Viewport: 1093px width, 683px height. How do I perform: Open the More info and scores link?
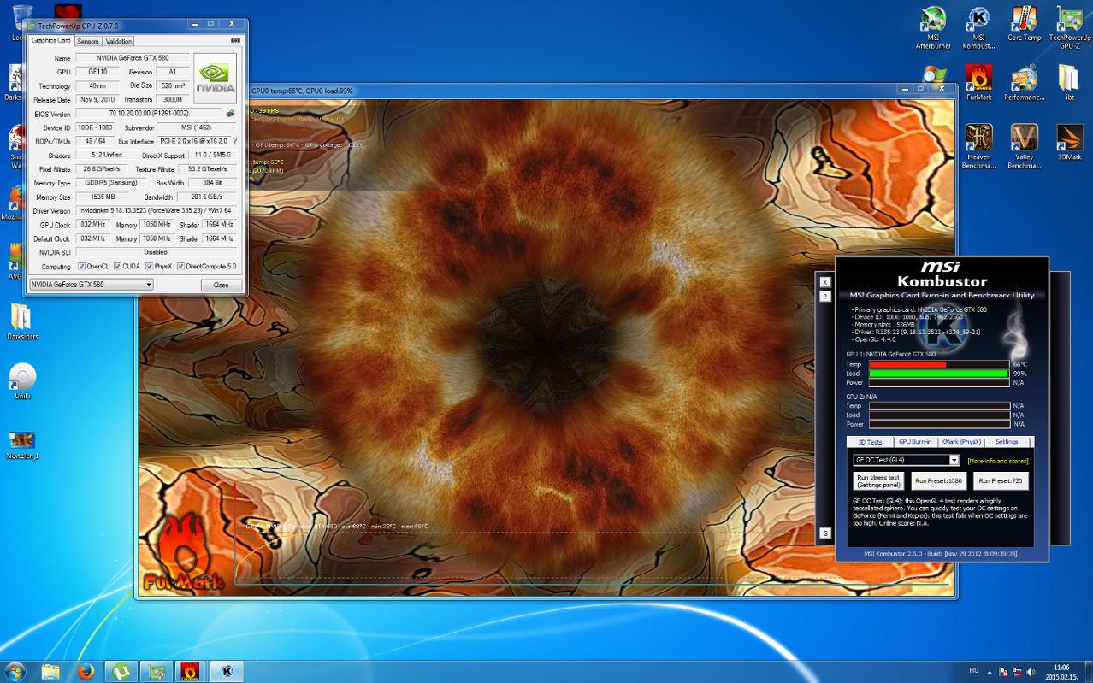click(x=998, y=461)
